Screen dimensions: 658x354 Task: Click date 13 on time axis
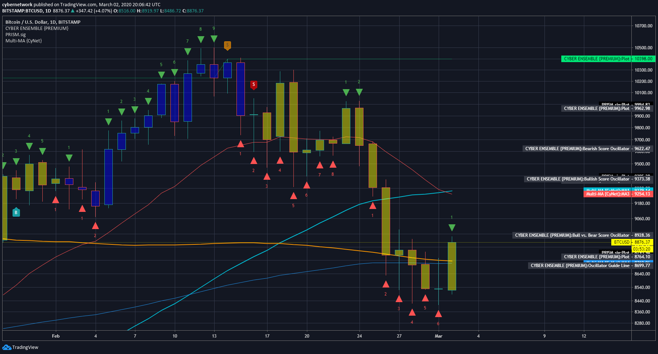point(214,336)
